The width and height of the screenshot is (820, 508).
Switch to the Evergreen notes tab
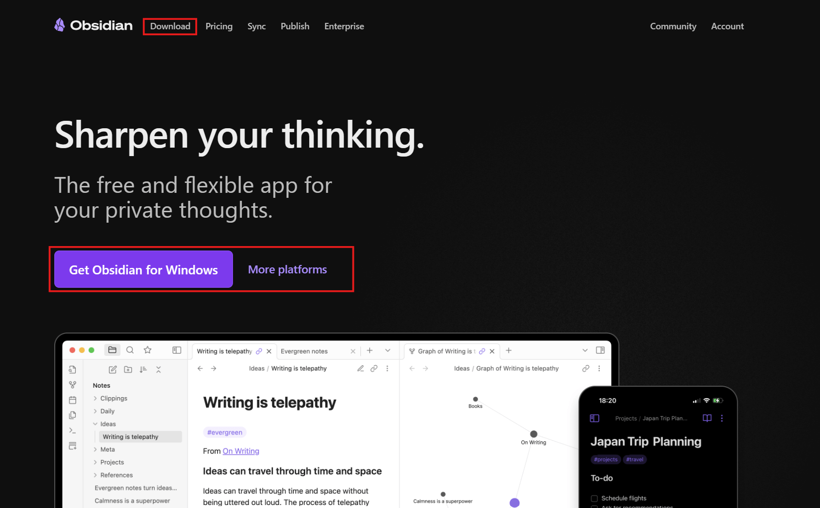coord(304,351)
